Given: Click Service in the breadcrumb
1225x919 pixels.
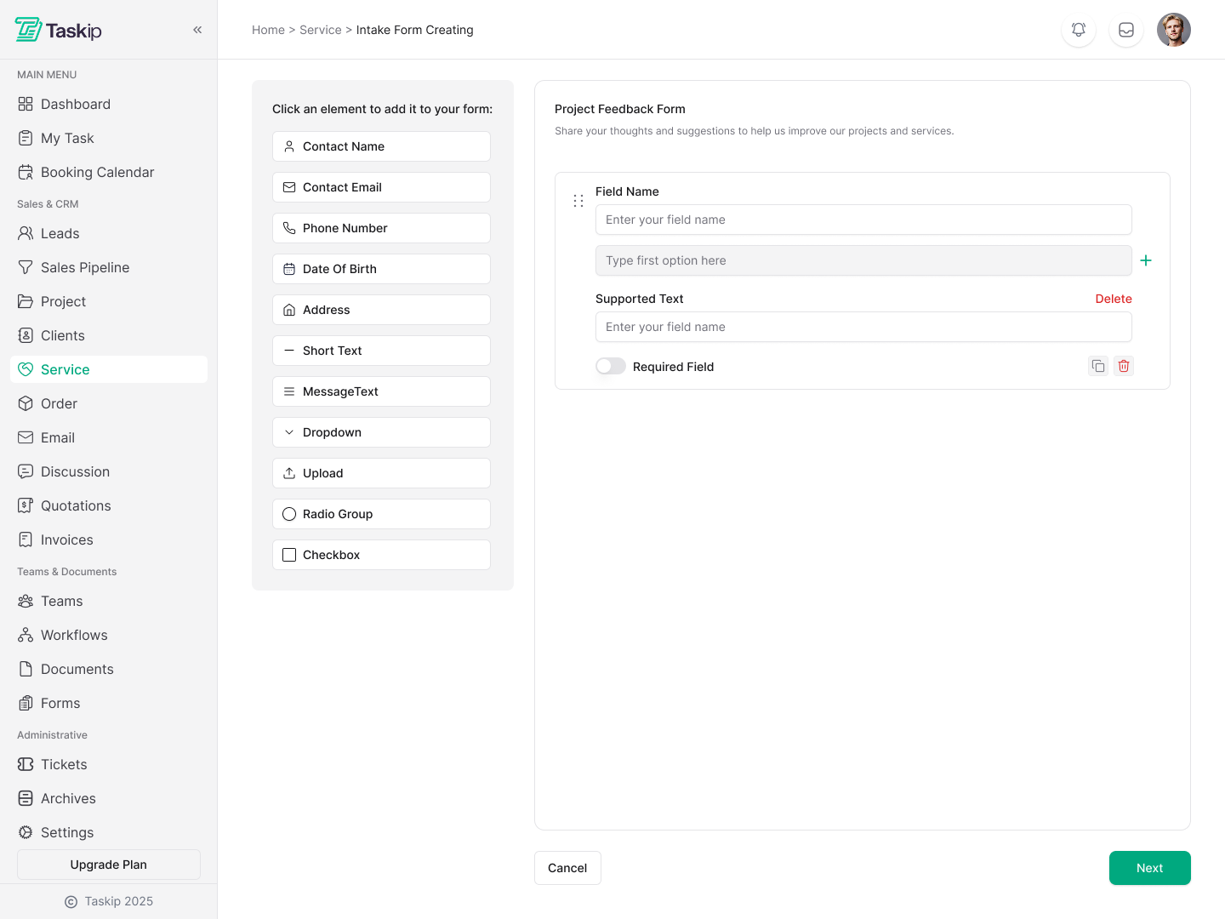Looking at the screenshot, I should (320, 30).
